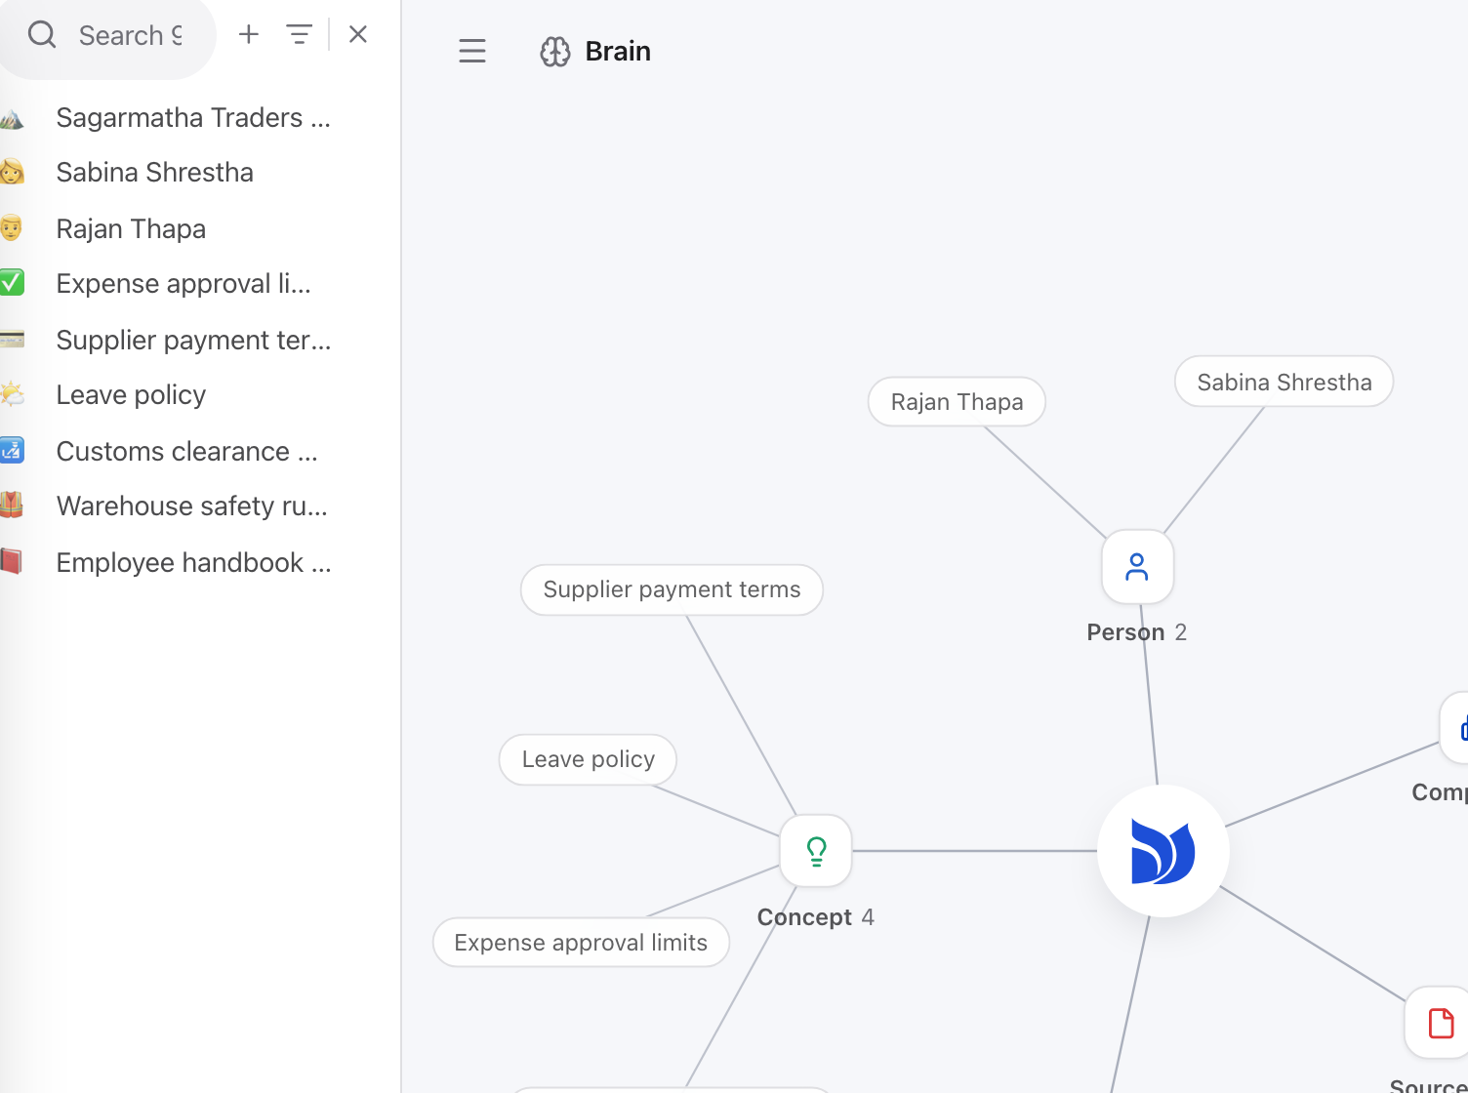Click safety vest icon beside Warehouse safety
The height and width of the screenshot is (1093, 1468).
12,506
